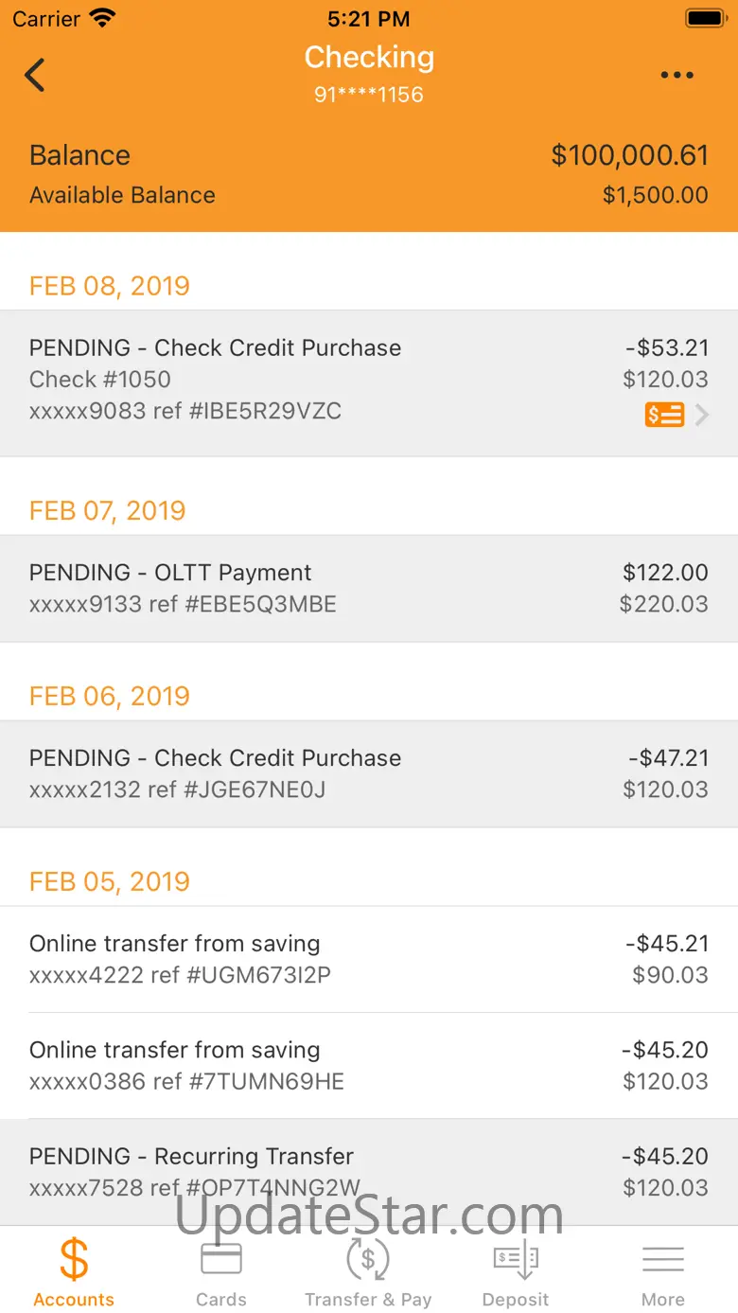Tap the orange check image icon
This screenshot has height=1313, width=738.
664,415
